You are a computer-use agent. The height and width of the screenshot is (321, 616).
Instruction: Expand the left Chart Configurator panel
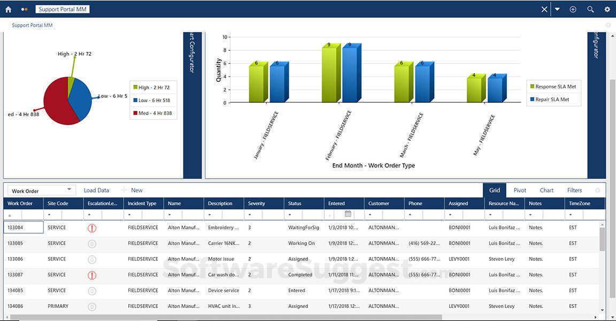(x=192, y=105)
